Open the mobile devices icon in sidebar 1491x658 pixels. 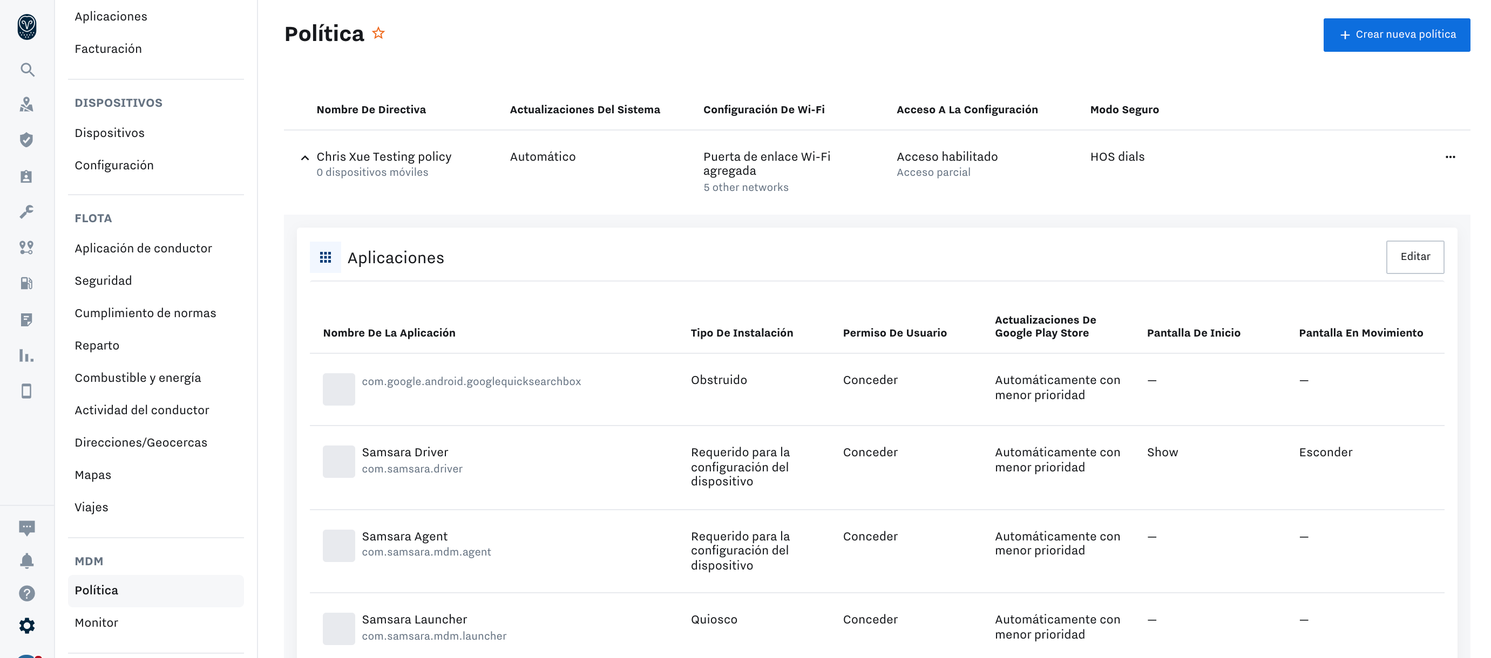26,391
